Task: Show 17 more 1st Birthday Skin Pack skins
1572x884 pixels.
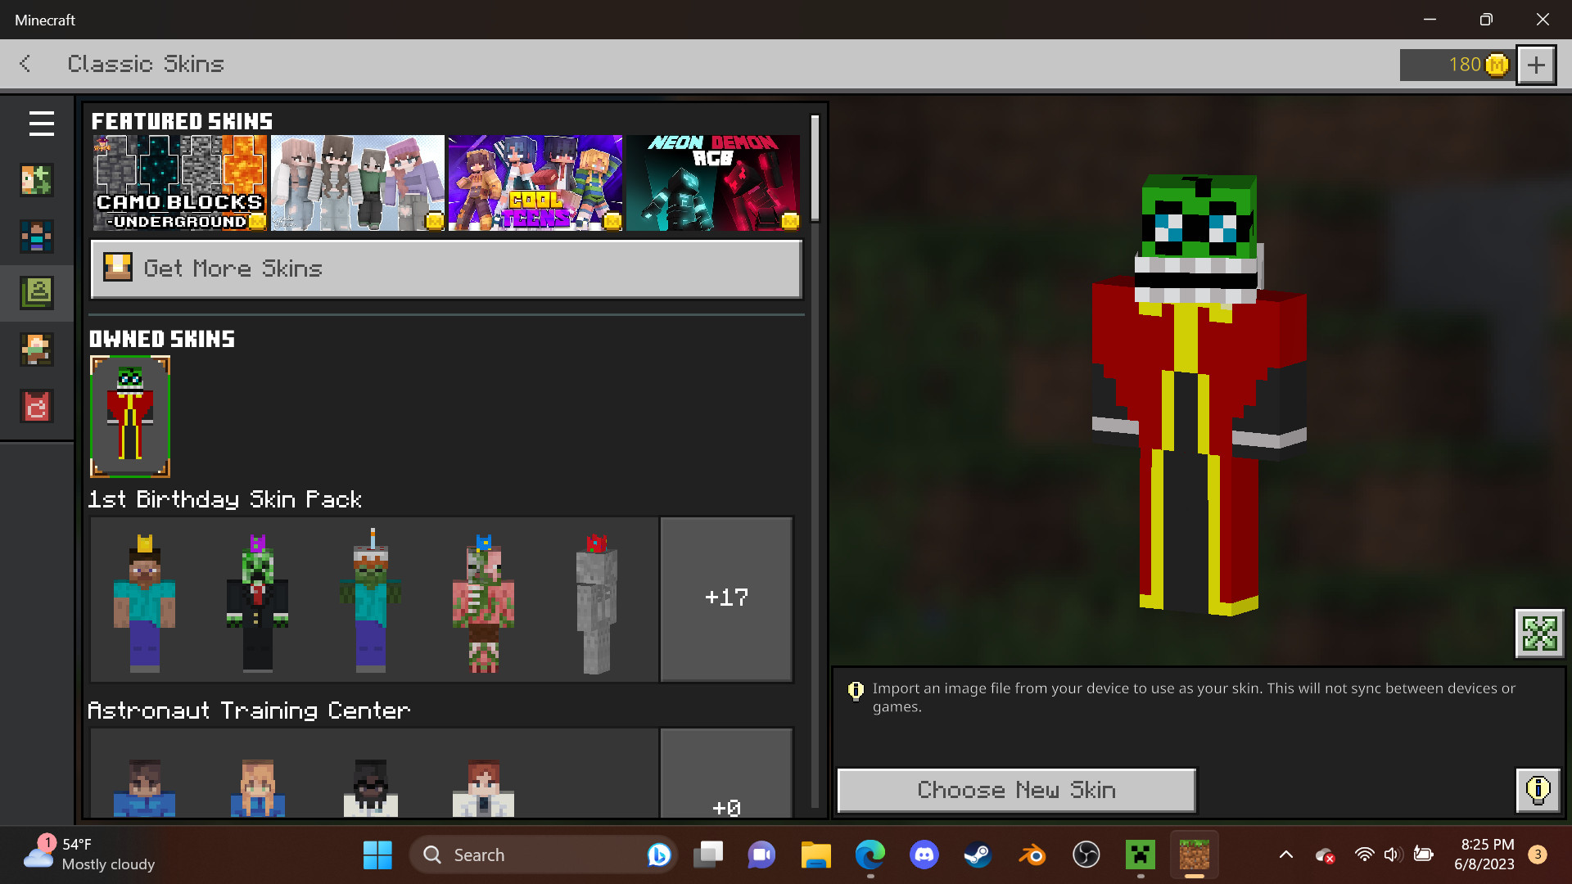Action: pos(725,598)
